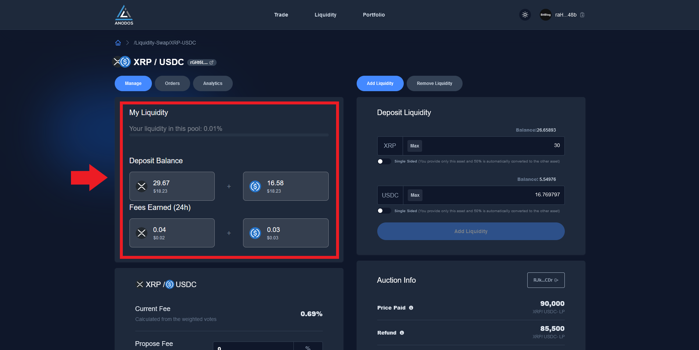Click the USDC amount input field
The width and height of the screenshot is (699, 350).
pyautogui.click(x=493, y=195)
